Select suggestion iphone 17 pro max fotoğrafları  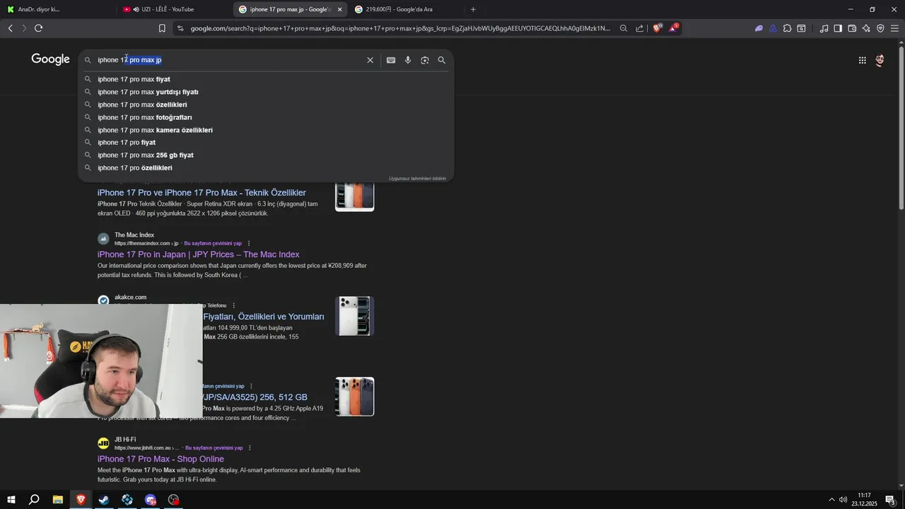(x=266, y=117)
